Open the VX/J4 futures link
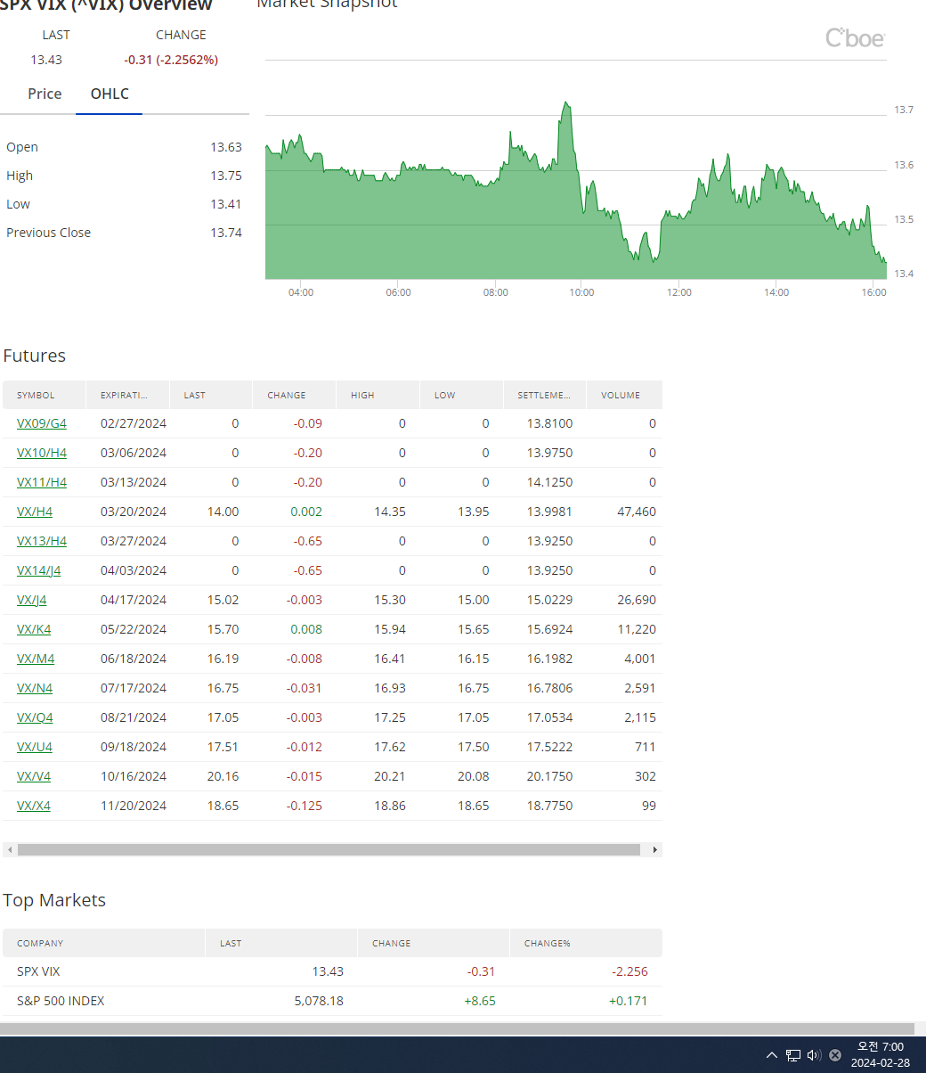926x1073 pixels. 32,600
